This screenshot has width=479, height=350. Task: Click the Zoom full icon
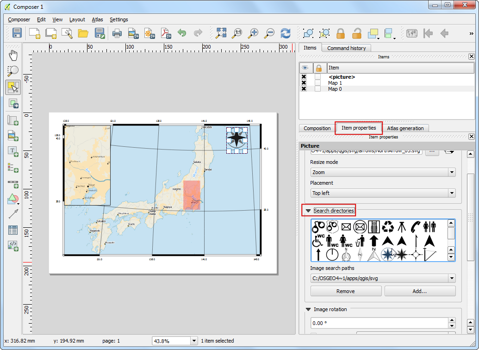pos(221,33)
